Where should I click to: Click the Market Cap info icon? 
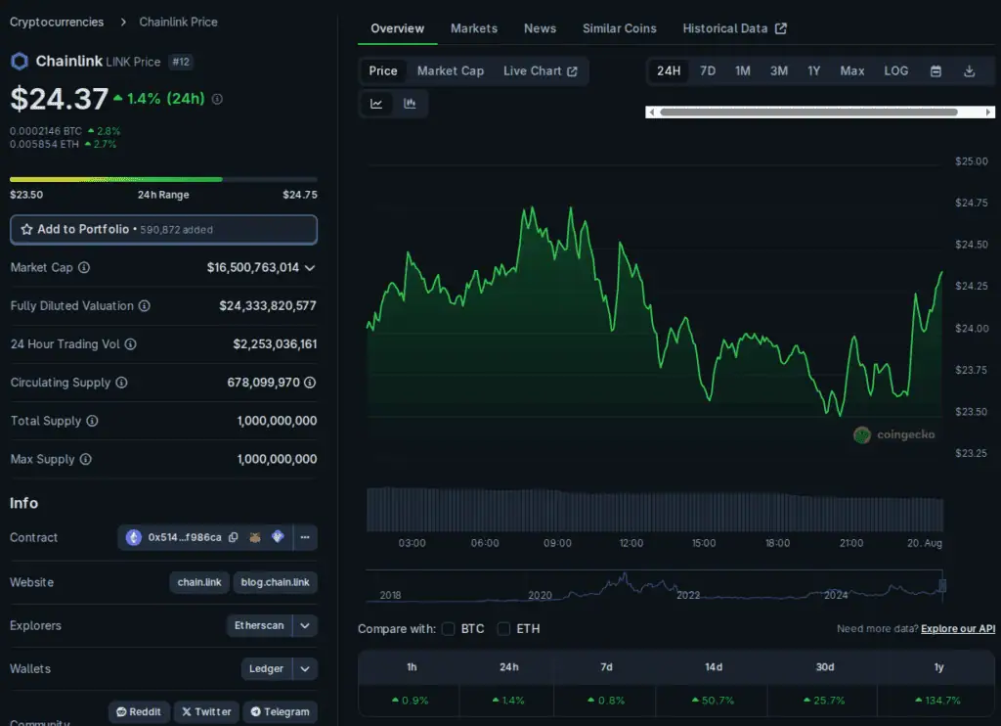click(84, 267)
